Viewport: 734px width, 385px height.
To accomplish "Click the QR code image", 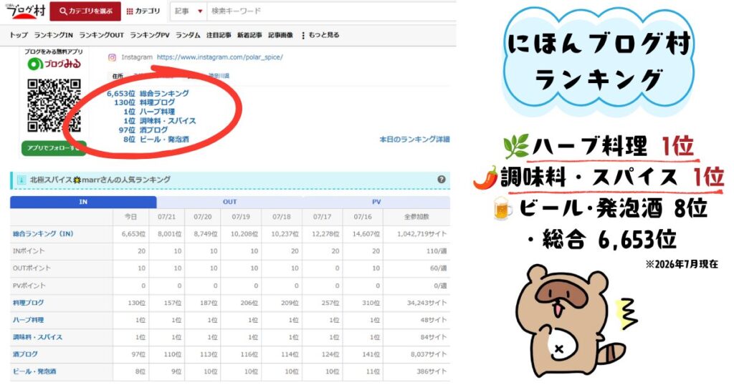I will click(x=54, y=106).
